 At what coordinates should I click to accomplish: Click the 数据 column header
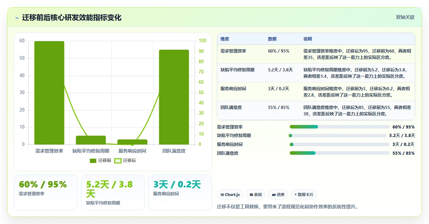click(272, 39)
